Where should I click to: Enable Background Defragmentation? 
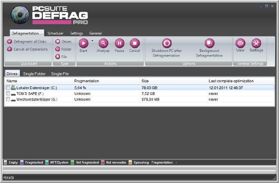coord(209,43)
